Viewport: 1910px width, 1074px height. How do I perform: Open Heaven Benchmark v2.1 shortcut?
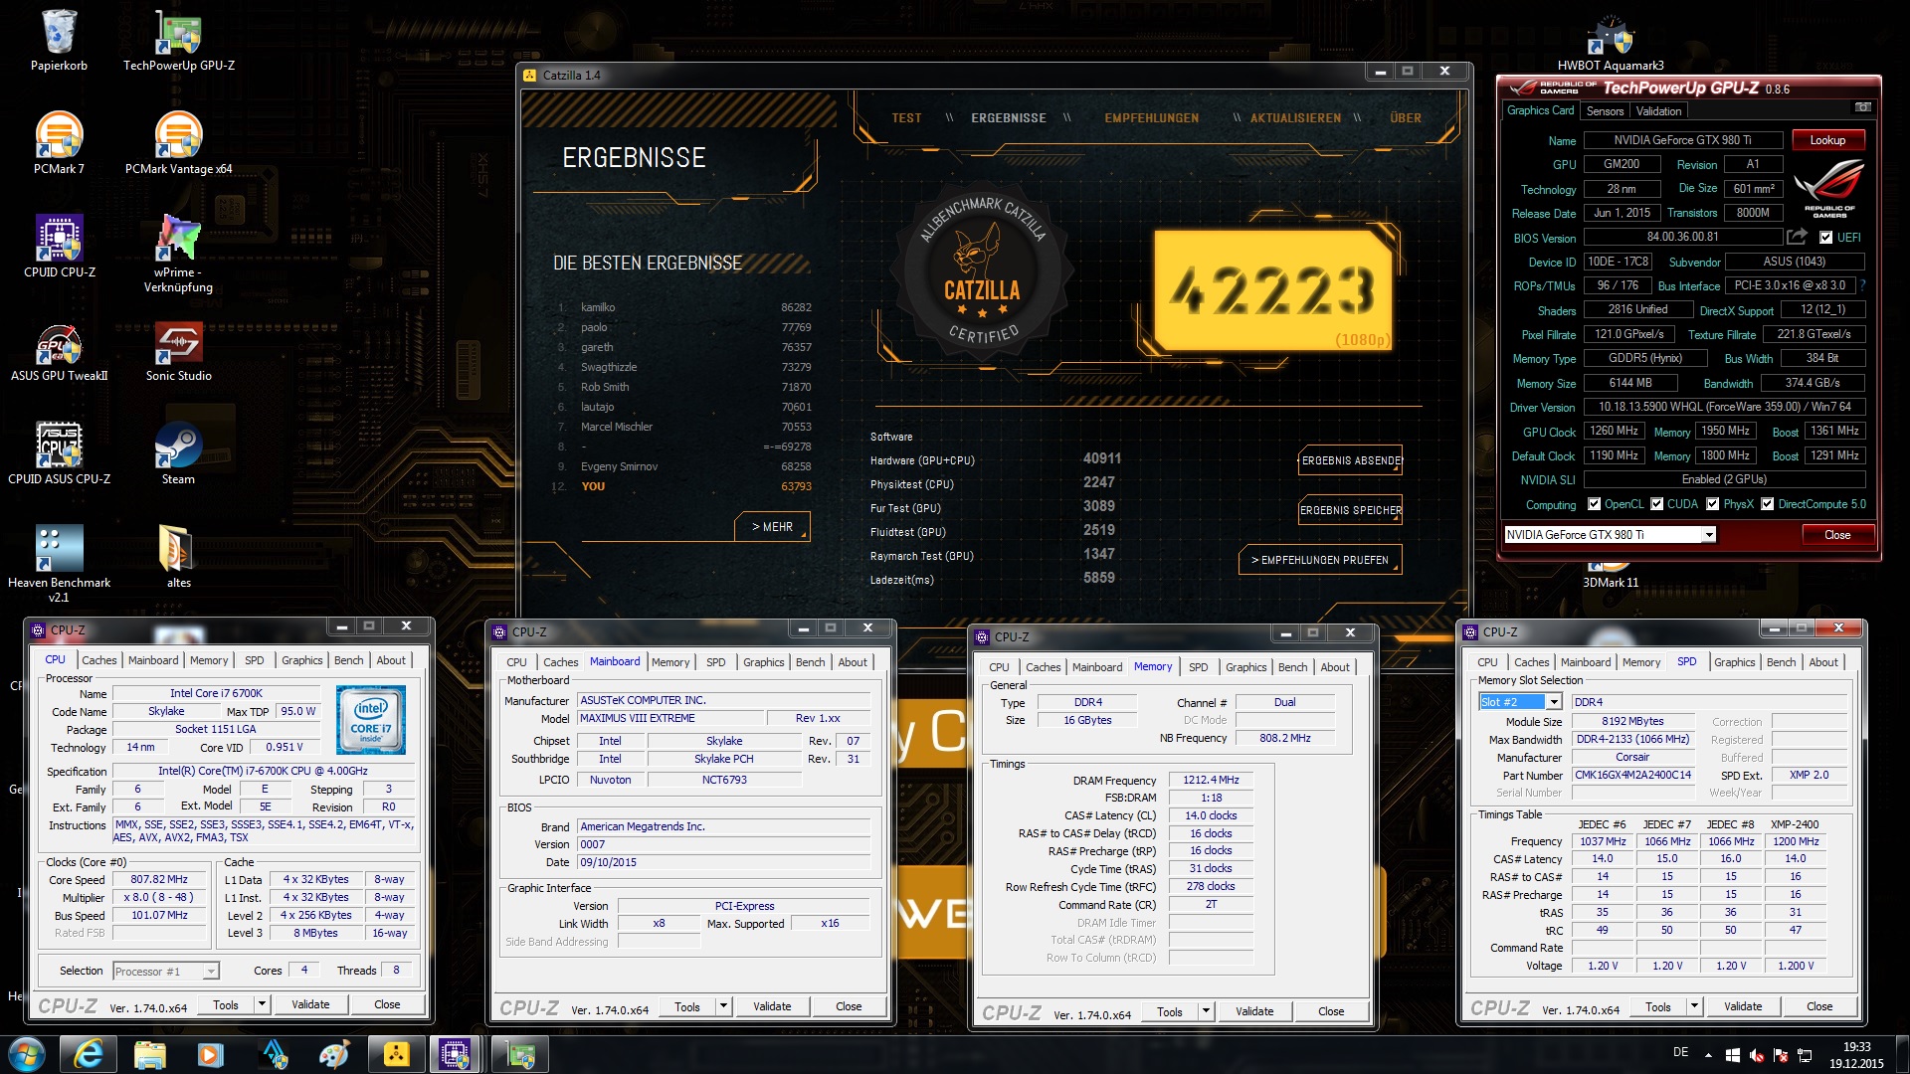click(x=59, y=562)
